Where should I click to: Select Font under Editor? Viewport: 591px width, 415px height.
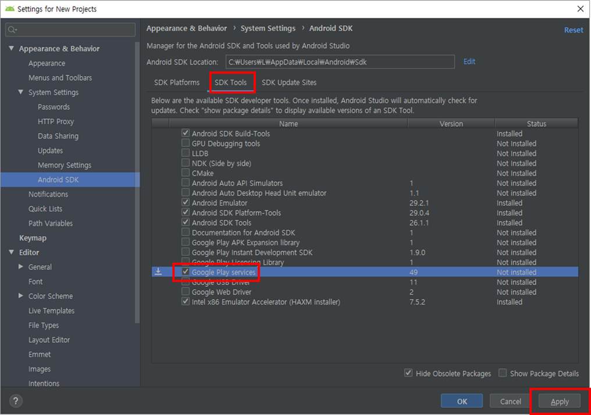tap(35, 282)
